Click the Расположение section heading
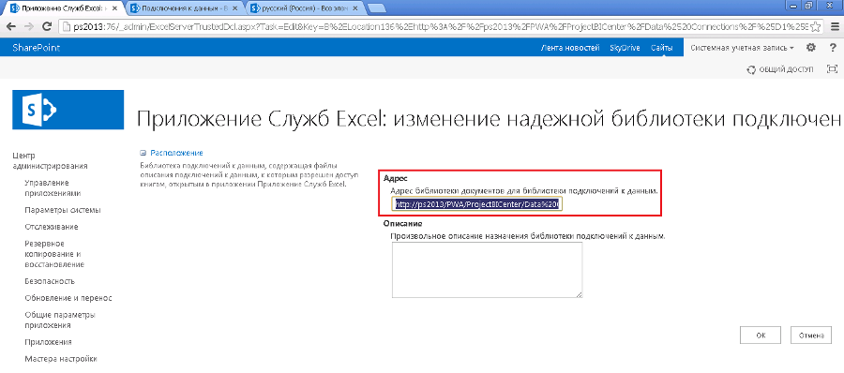The height and width of the screenshot is (373, 844). coord(176,153)
